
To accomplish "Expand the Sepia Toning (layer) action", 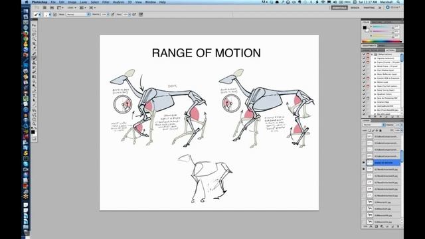I will (x=375, y=90).
